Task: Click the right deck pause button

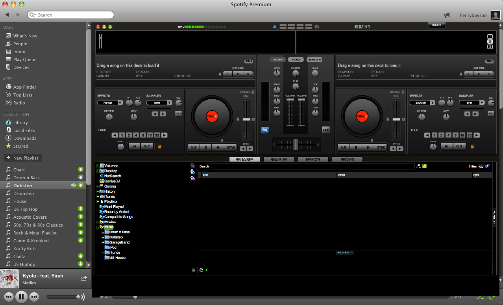Action: (356, 147)
